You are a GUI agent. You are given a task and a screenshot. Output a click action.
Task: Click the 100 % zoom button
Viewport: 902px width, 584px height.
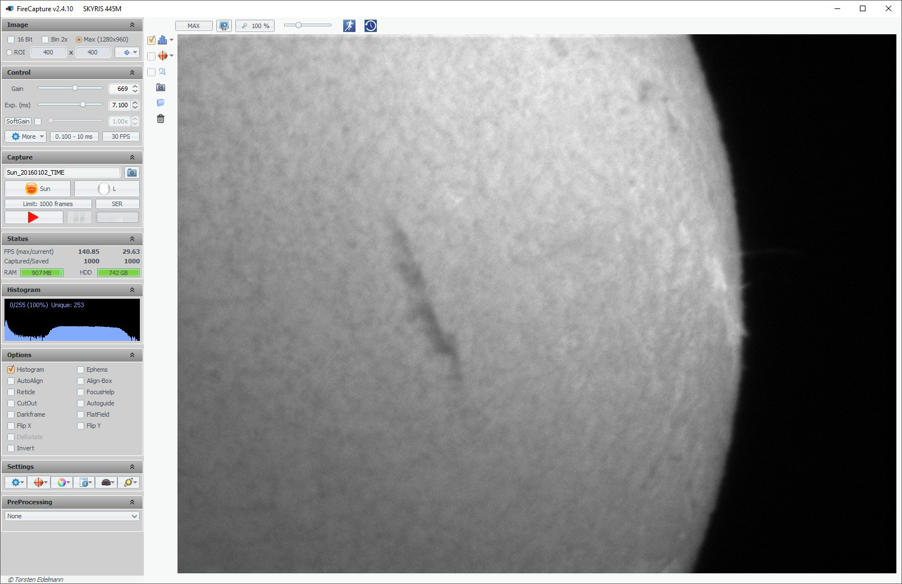click(x=255, y=26)
